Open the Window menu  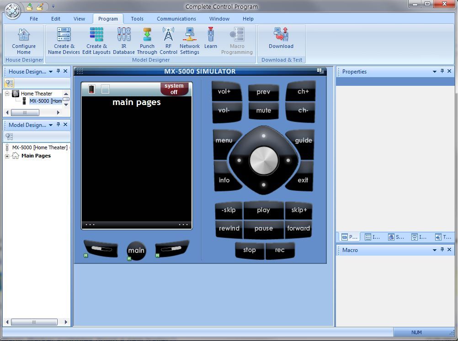[219, 19]
